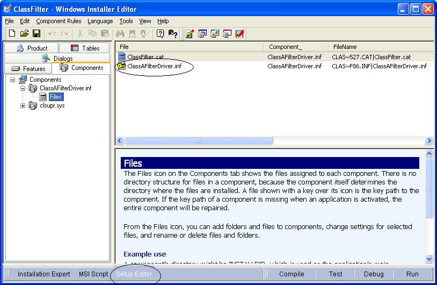The image size is (437, 285).
Task: Select clsupr.sys component in the tree
Action: pyautogui.click(x=52, y=105)
